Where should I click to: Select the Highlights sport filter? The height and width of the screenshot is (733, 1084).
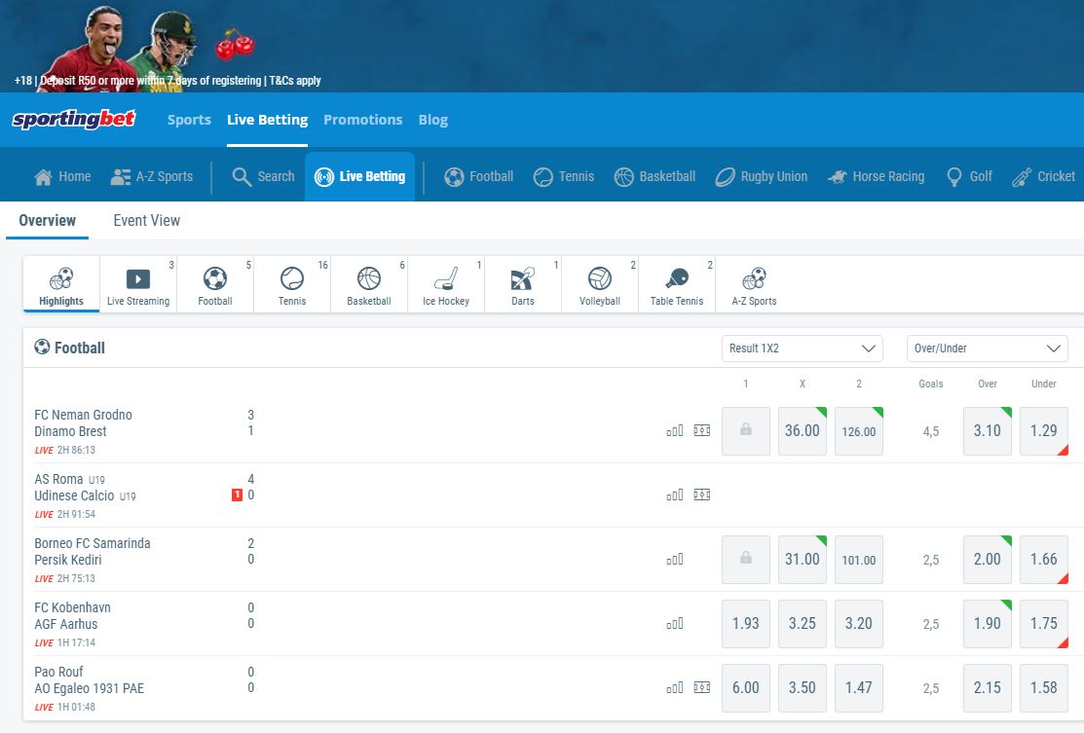pos(61,284)
